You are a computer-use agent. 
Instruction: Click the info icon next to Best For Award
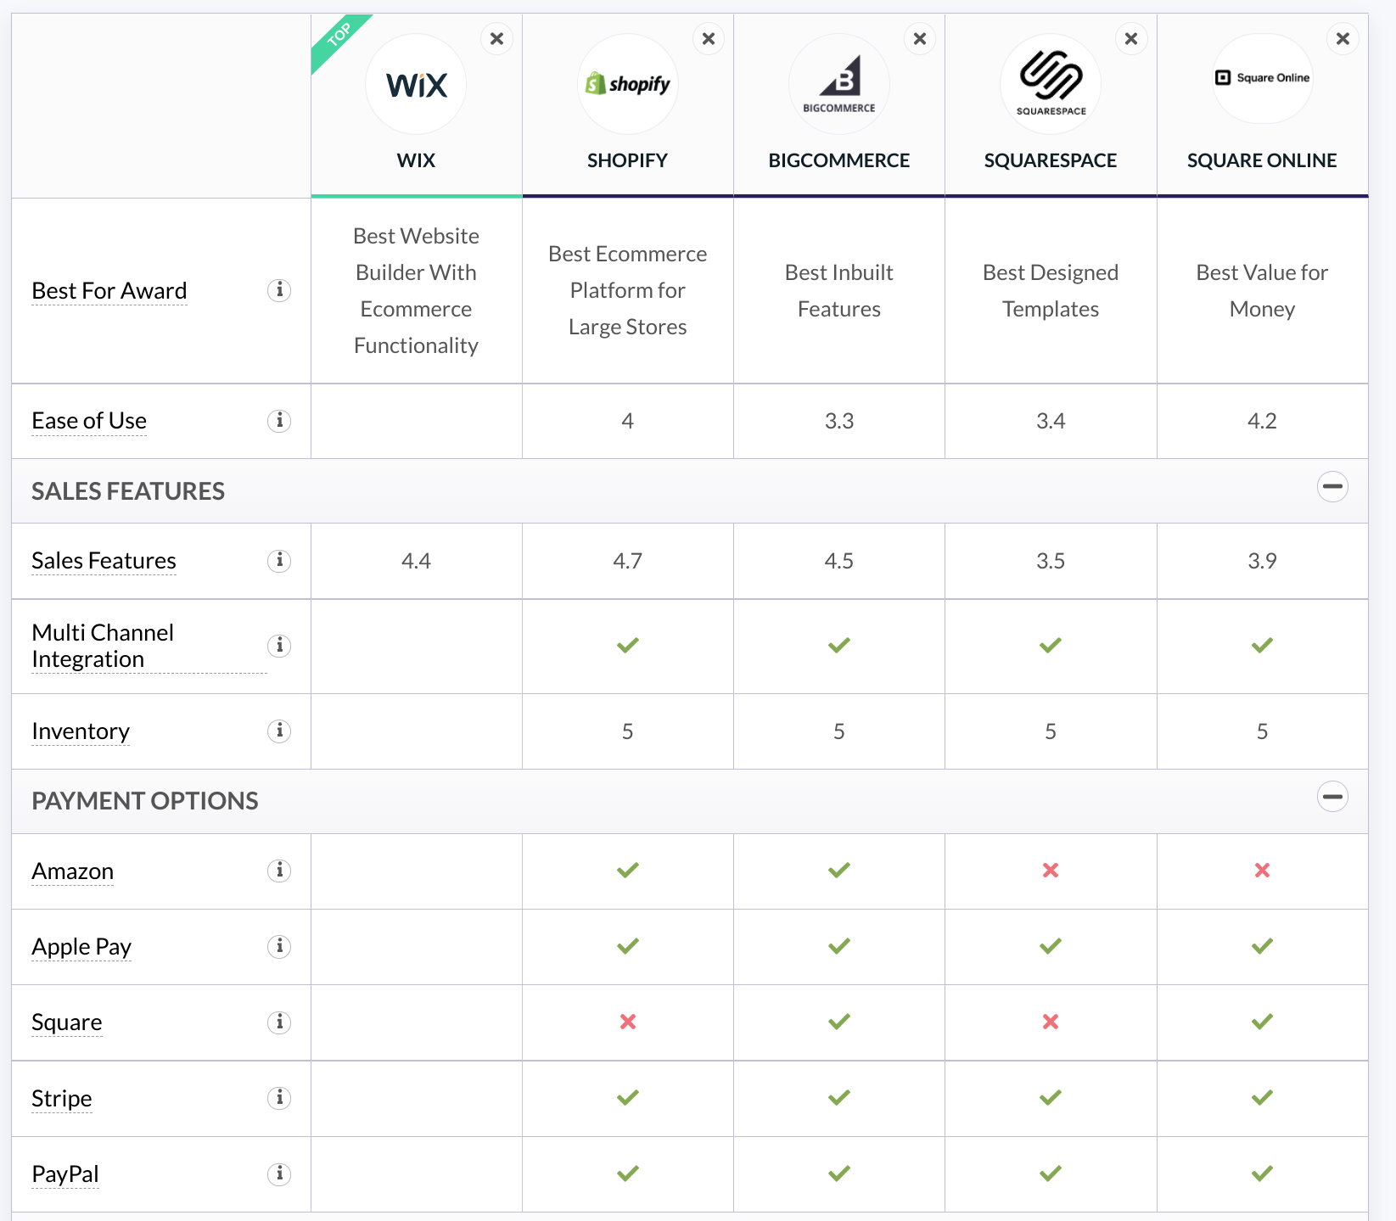(x=279, y=290)
